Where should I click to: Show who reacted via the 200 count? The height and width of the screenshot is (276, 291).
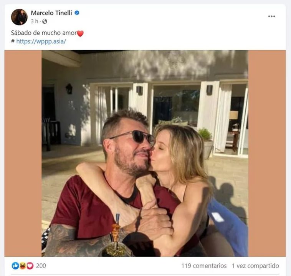pos(41,266)
